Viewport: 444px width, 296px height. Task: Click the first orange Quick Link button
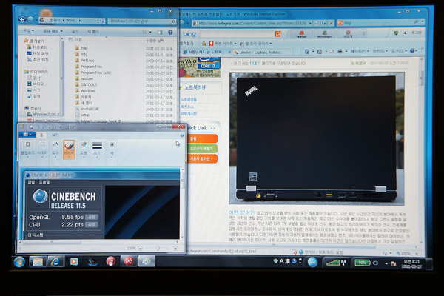[x=202, y=139]
